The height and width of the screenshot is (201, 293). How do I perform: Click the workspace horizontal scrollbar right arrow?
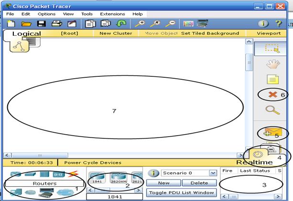pos(240,155)
